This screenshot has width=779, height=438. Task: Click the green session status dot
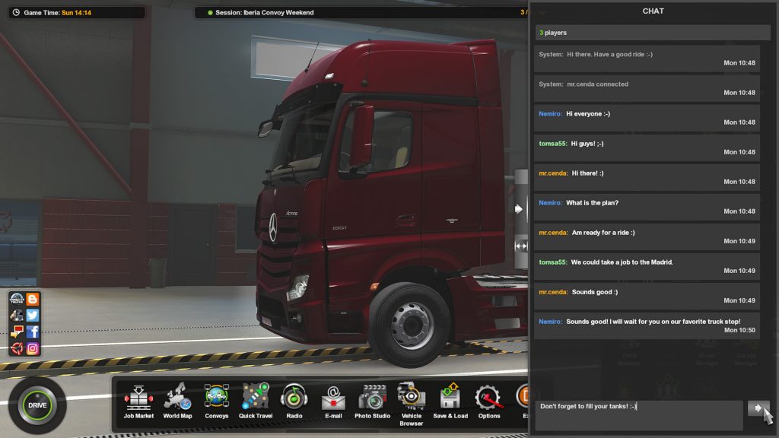pos(210,12)
